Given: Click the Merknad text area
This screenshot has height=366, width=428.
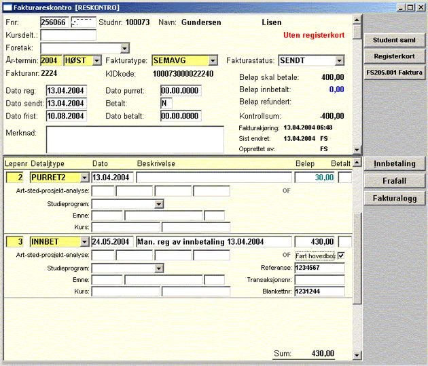Looking at the screenshot, I should [135, 140].
